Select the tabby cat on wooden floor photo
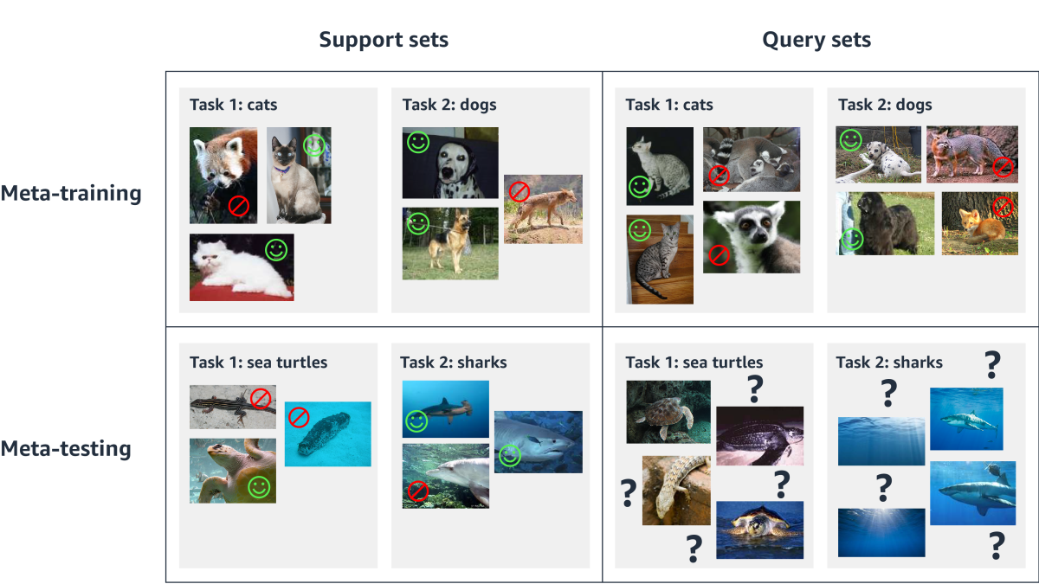Image resolution: width=1039 pixels, height=584 pixels. 660,260
